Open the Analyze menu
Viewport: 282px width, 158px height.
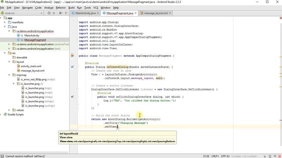(x=49, y=8)
